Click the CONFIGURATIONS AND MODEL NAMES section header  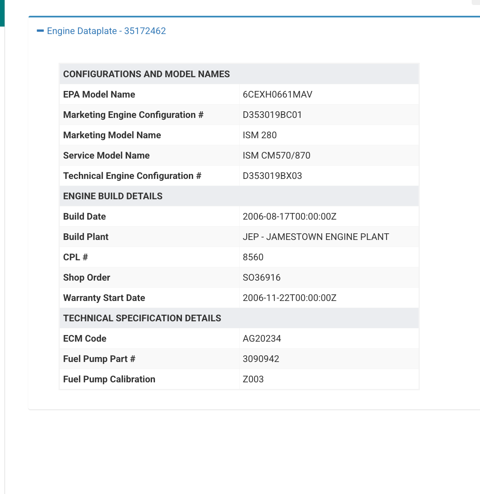coord(146,74)
